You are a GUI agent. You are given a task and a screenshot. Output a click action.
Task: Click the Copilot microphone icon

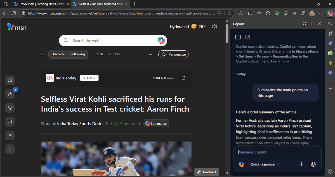[x=313, y=164]
